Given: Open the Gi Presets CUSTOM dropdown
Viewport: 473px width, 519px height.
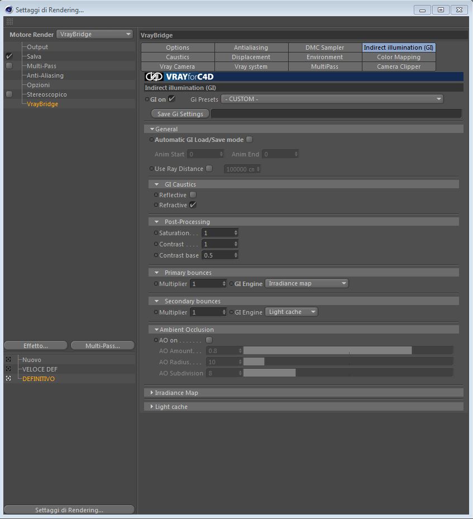Looking at the screenshot, I should click(x=332, y=99).
